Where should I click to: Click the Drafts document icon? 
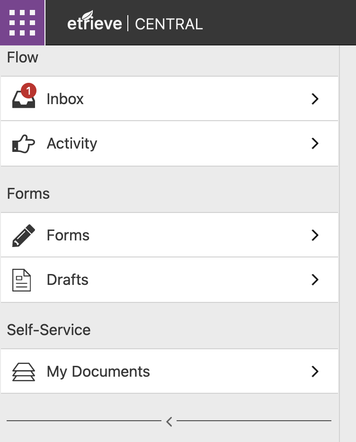21,280
